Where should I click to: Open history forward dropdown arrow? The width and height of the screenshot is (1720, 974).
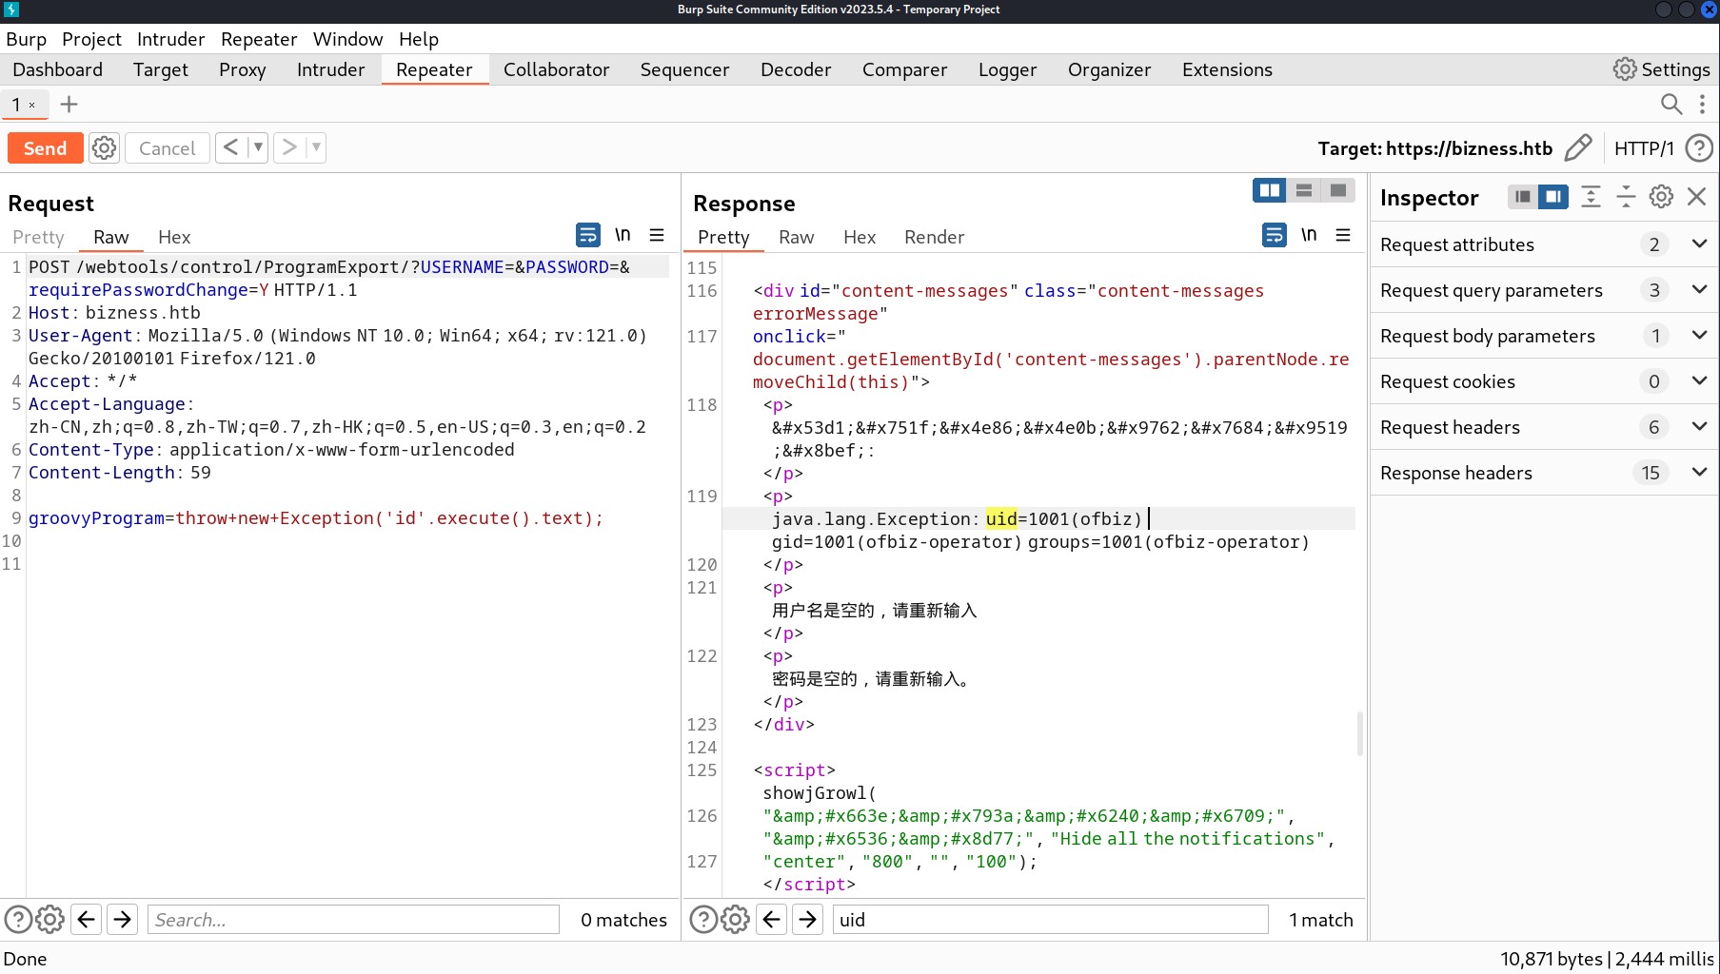click(316, 147)
